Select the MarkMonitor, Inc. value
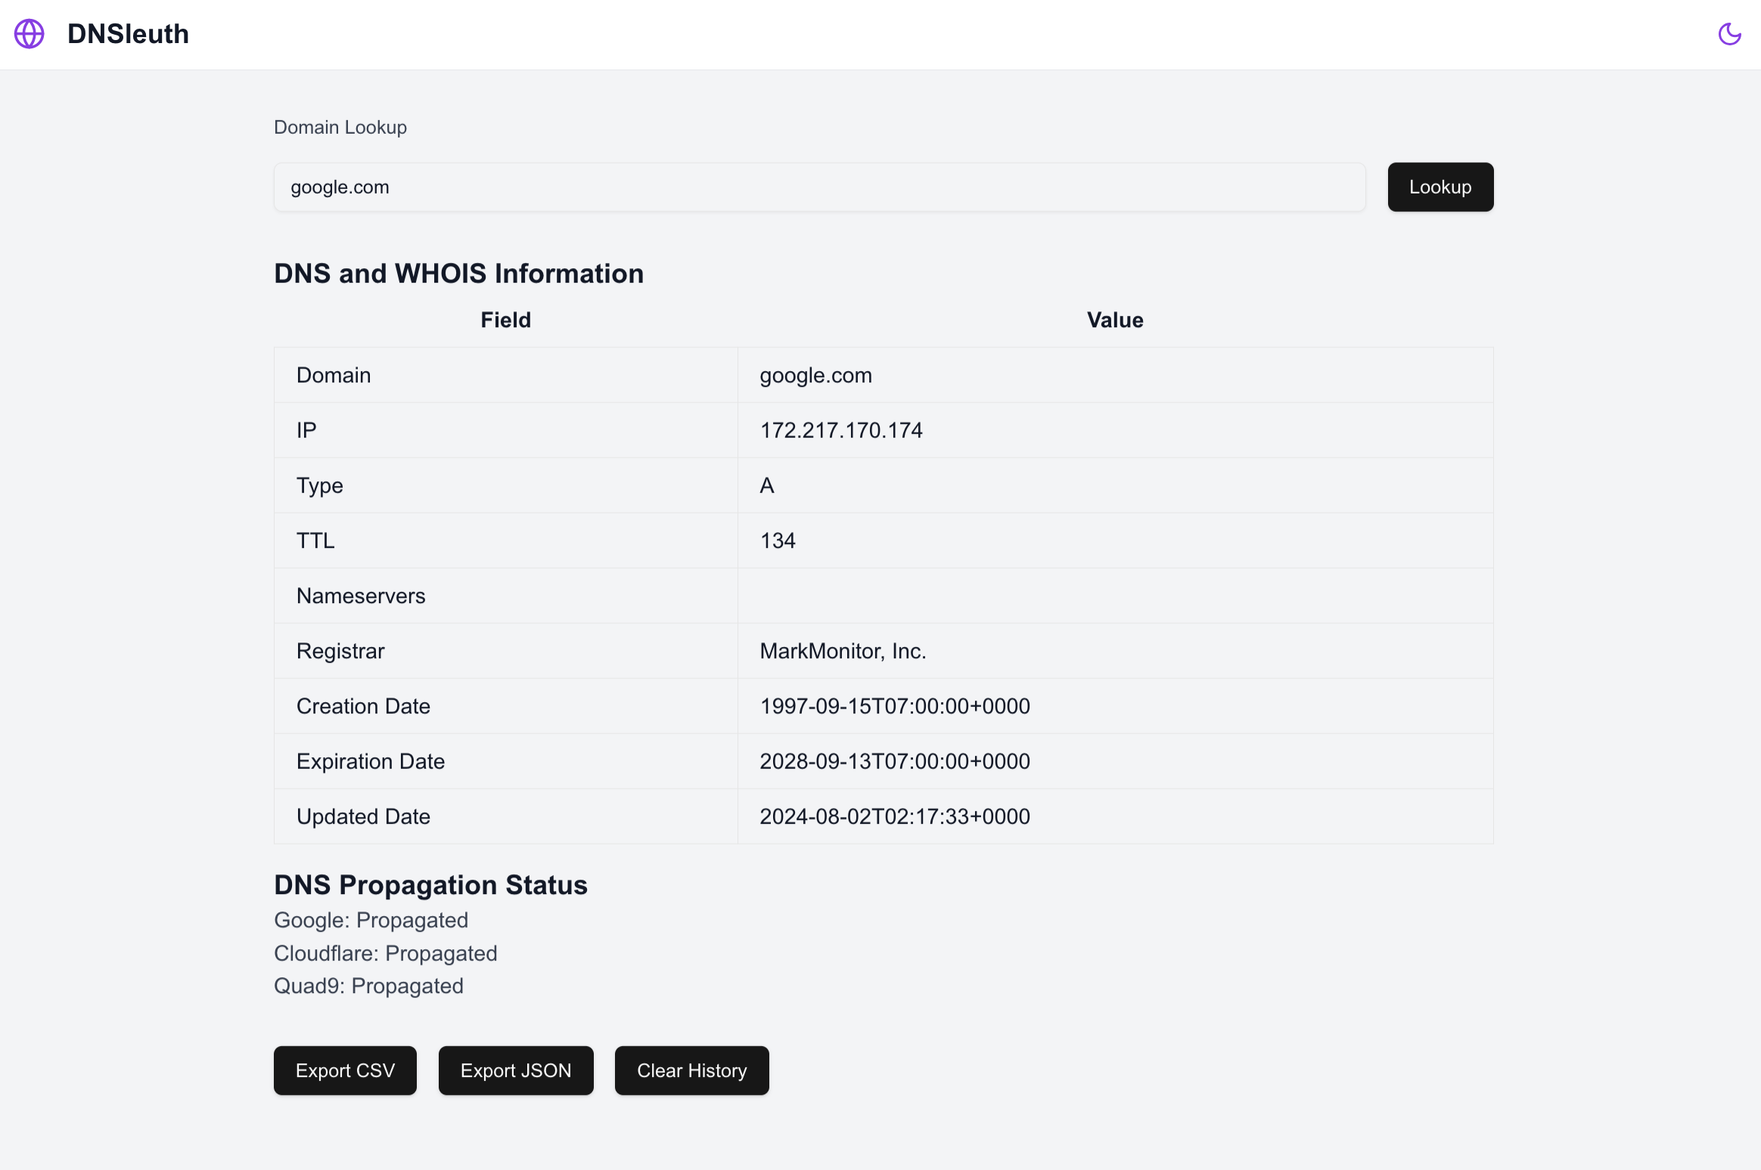1761x1170 pixels. (843, 651)
